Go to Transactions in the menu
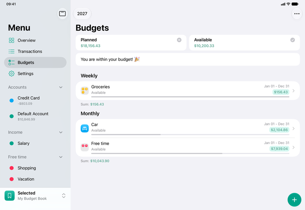Screen dimensions: 305x210 point(35,51)
